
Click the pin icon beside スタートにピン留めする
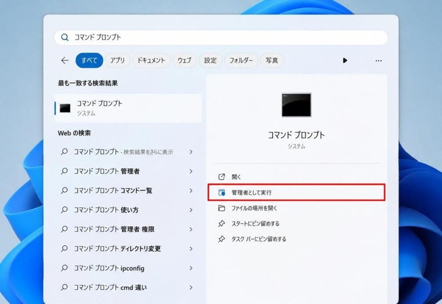(221, 224)
